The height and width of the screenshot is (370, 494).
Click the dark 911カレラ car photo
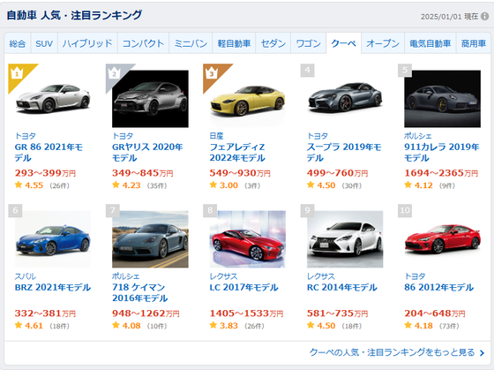[442, 99]
